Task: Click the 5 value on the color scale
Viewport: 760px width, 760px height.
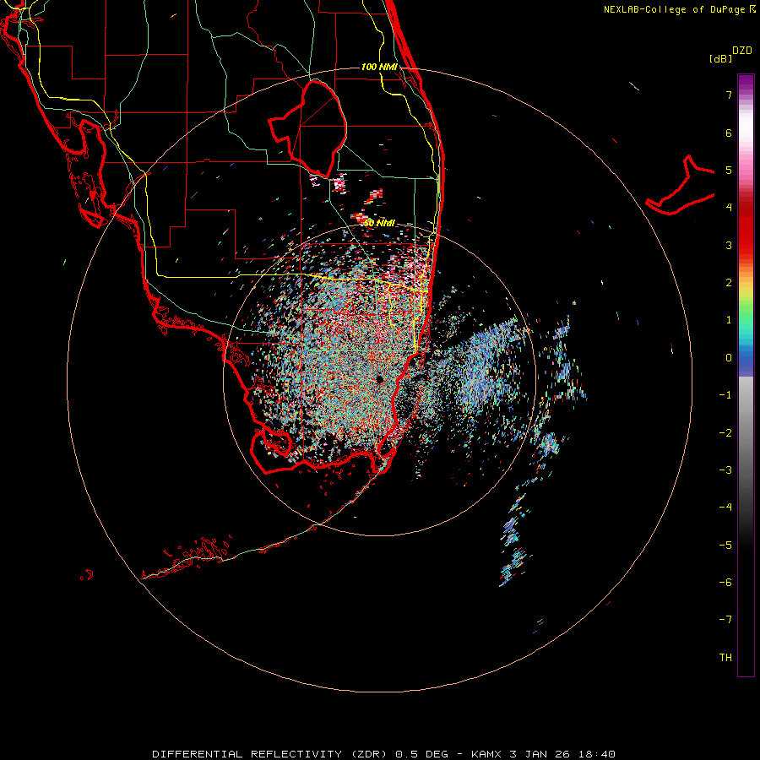Action: pos(729,170)
